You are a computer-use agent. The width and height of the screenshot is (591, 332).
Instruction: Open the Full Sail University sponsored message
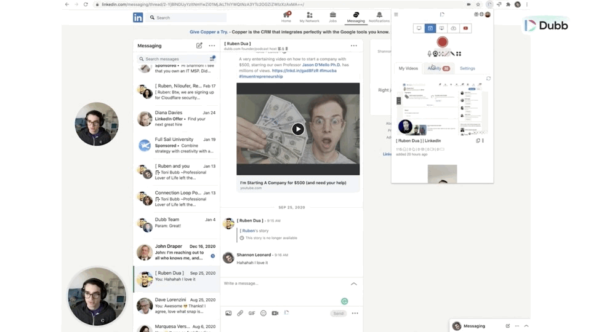click(177, 145)
